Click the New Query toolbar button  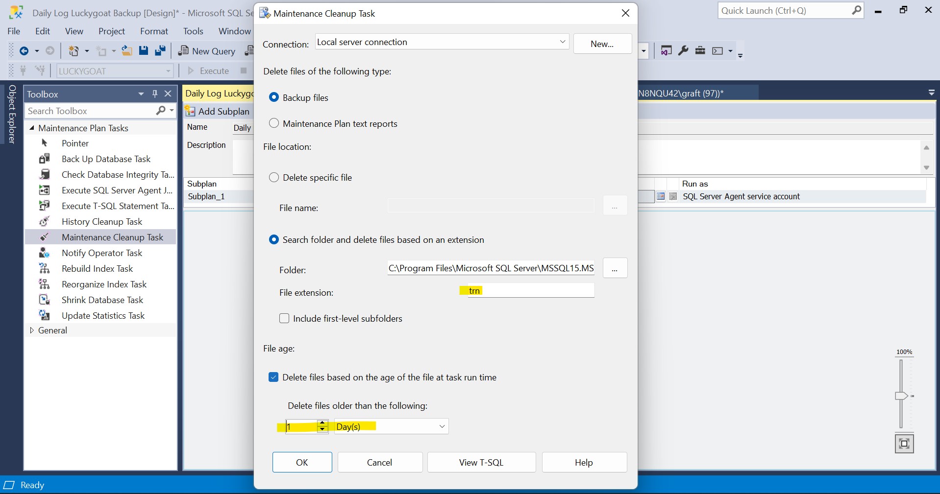pyautogui.click(x=207, y=51)
